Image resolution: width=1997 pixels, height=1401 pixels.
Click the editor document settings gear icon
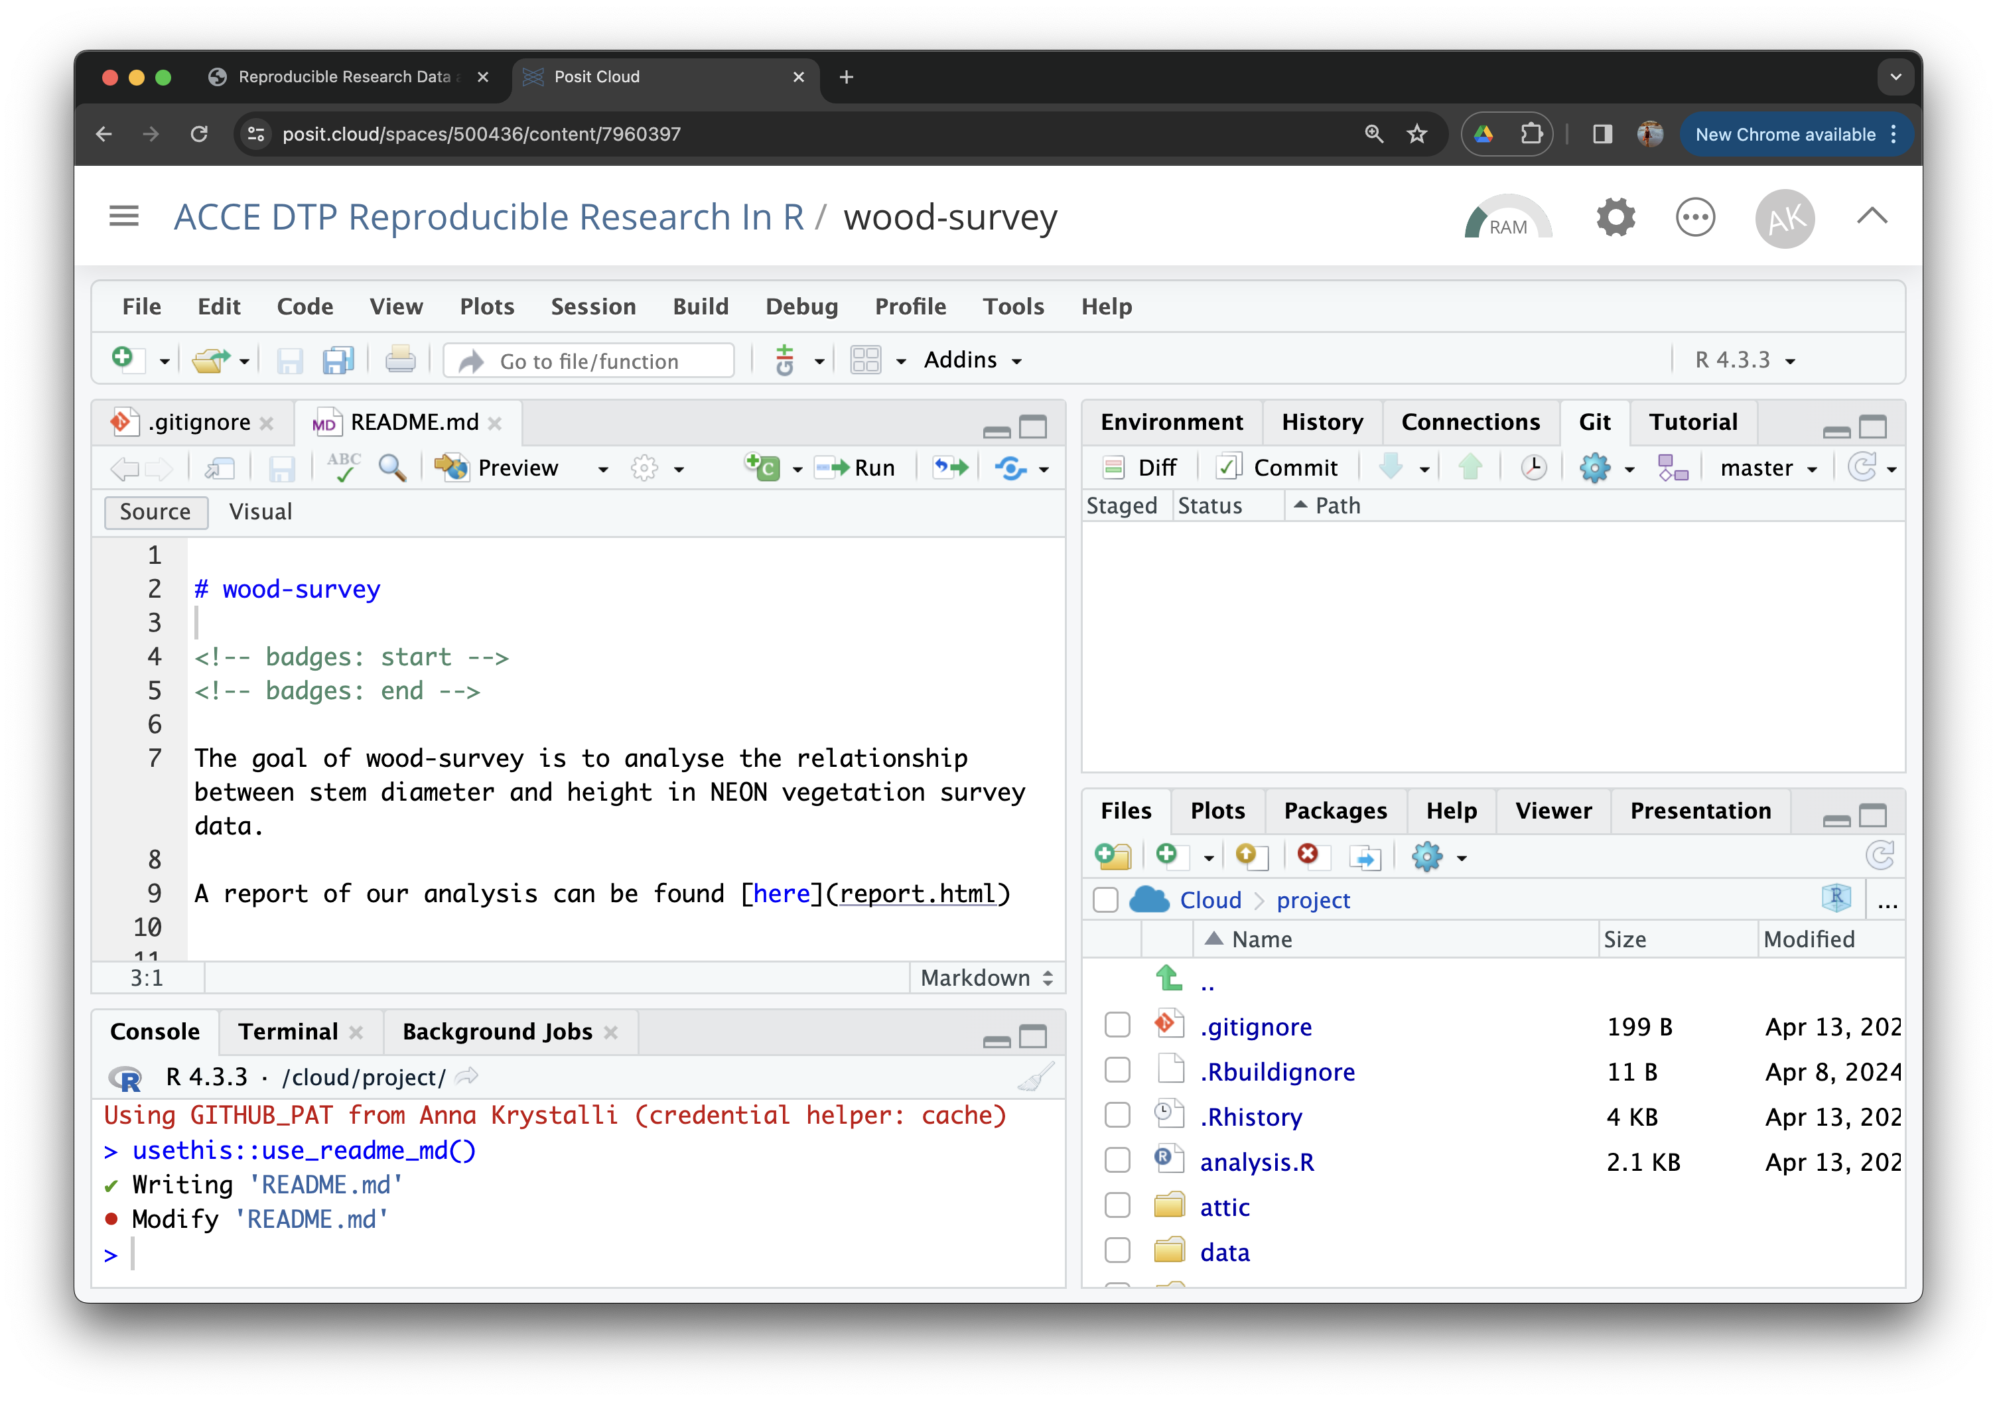pos(644,468)
